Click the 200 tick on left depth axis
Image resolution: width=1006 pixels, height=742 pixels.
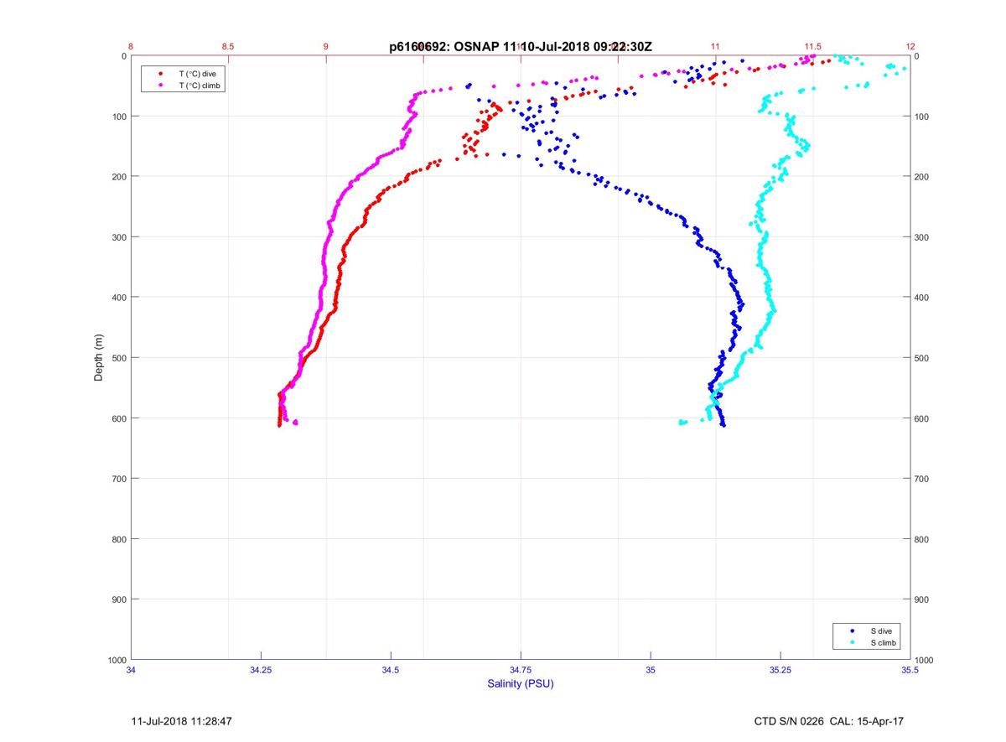click(119, 177)
